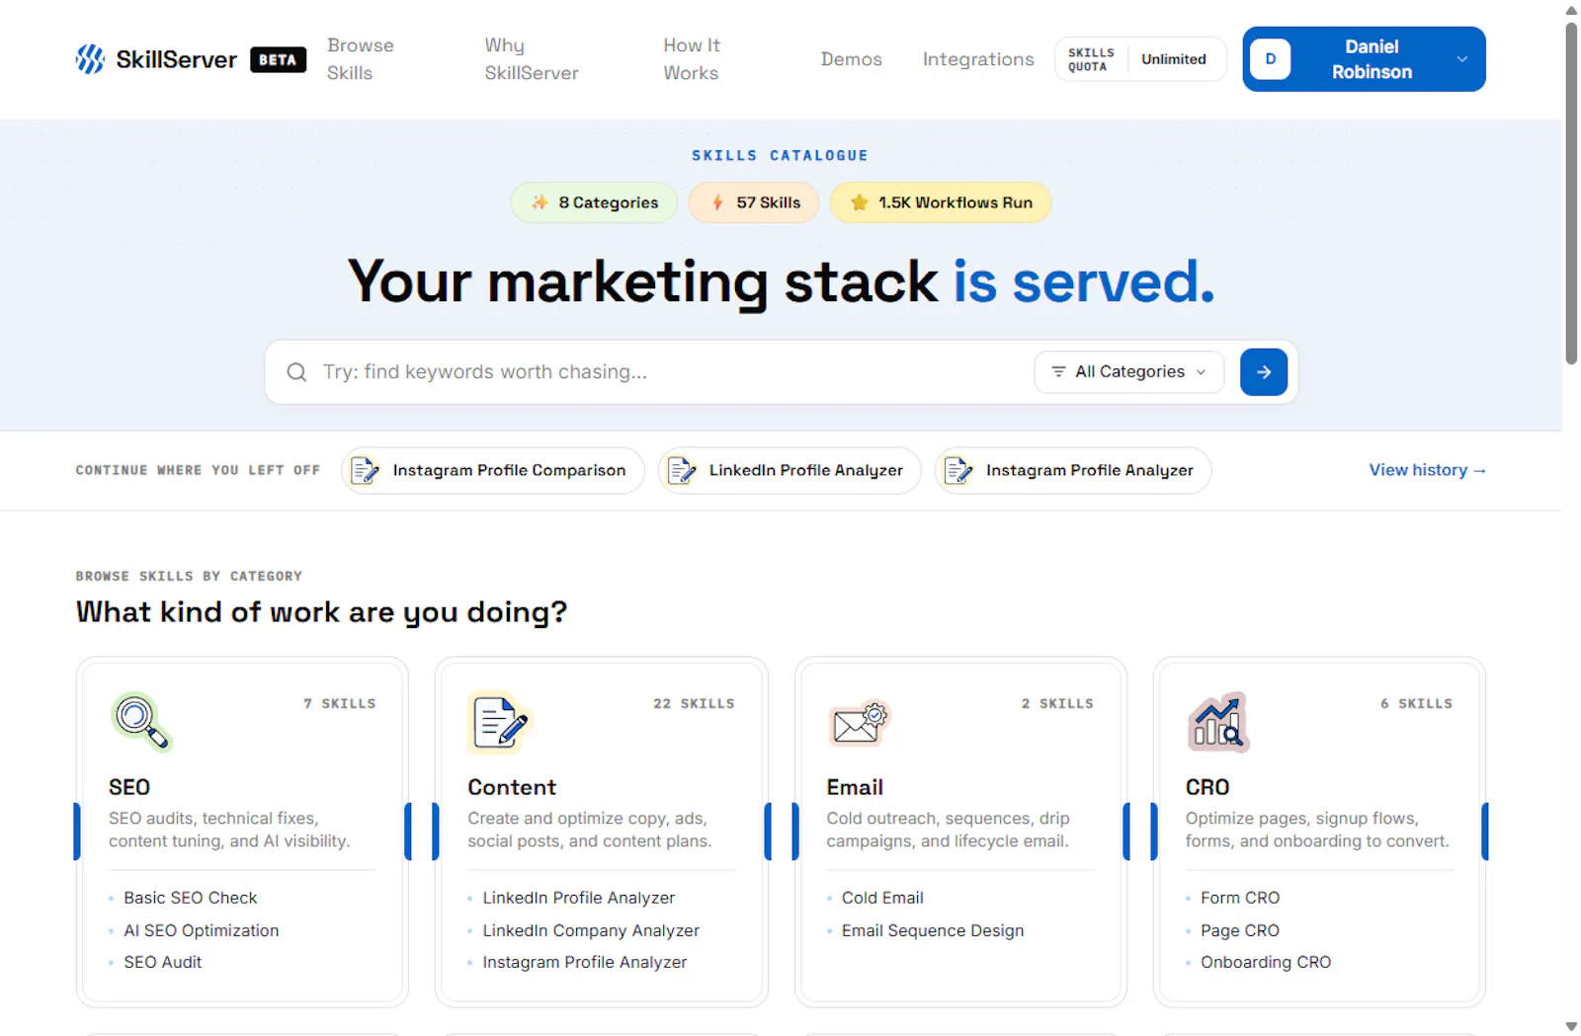Click the D avatar in the profile button
This screenshot has width=1581, height=1036.
1271,59
